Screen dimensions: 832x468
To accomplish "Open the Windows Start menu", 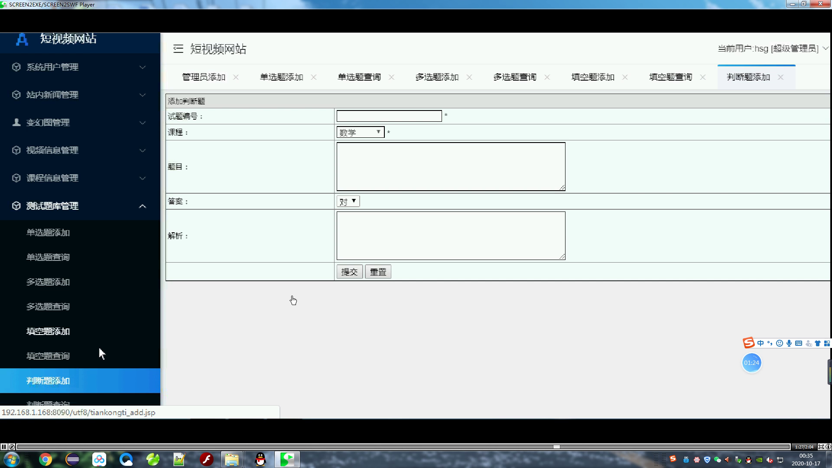I will (x=11, y=459).
